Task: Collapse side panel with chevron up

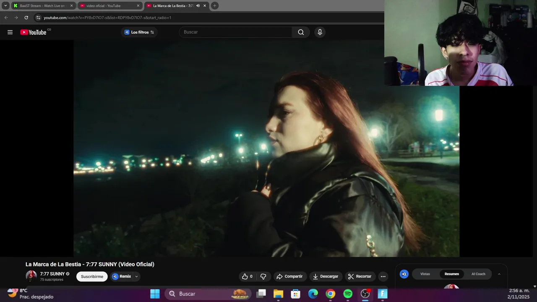Action: click(x=499, y=274)
